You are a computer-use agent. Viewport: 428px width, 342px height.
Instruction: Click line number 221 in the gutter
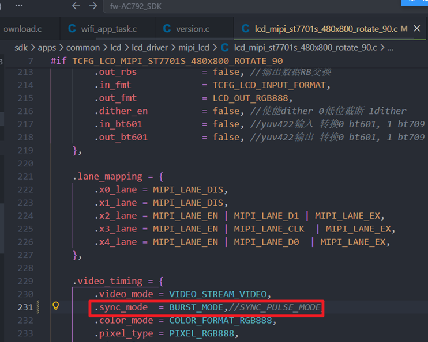25,177
